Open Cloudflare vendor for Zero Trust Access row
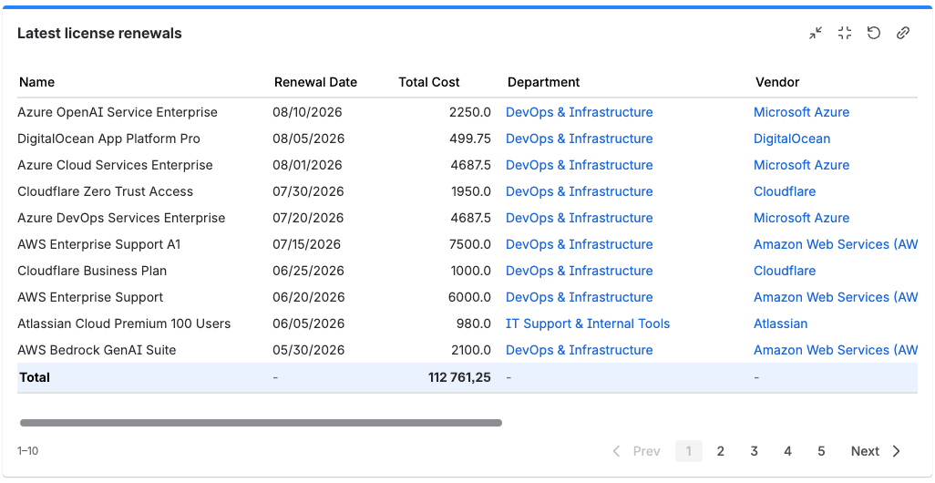The image size is (935, 483). coord(785,191)
